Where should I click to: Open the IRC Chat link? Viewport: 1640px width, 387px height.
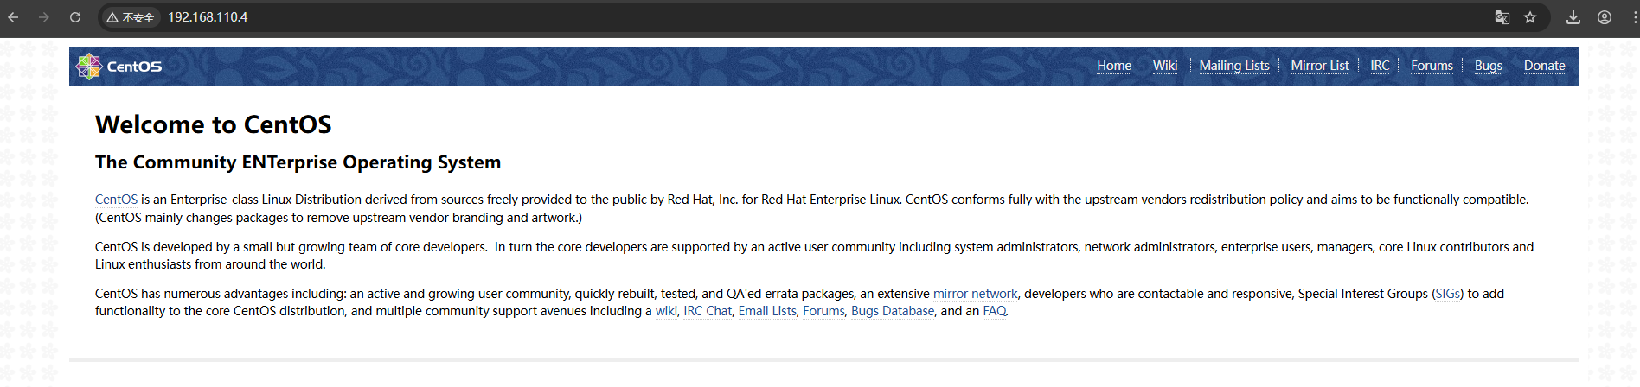coord(708,311)
